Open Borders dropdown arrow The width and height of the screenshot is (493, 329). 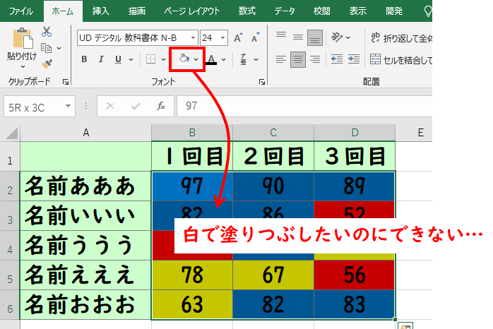(163, 59)
